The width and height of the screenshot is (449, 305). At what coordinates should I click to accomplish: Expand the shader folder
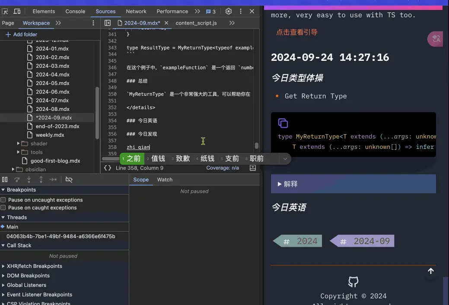tap(19, 144)
